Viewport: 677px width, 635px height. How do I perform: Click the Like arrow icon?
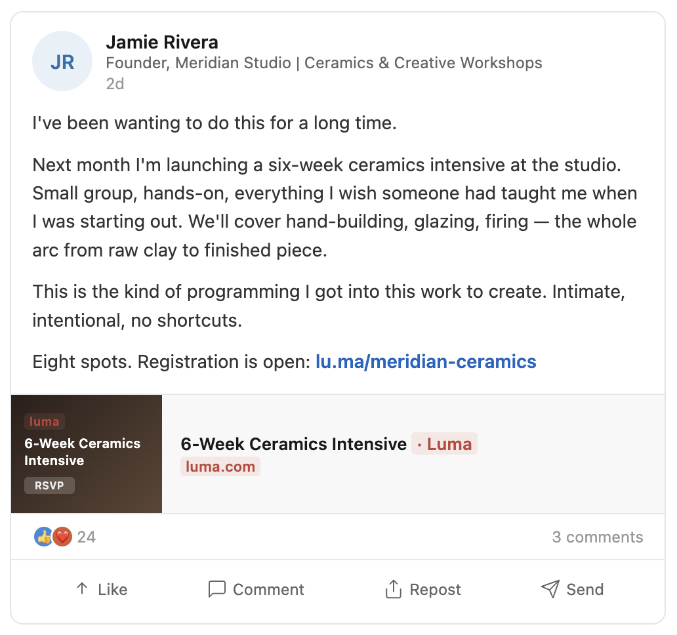(82, 588)
